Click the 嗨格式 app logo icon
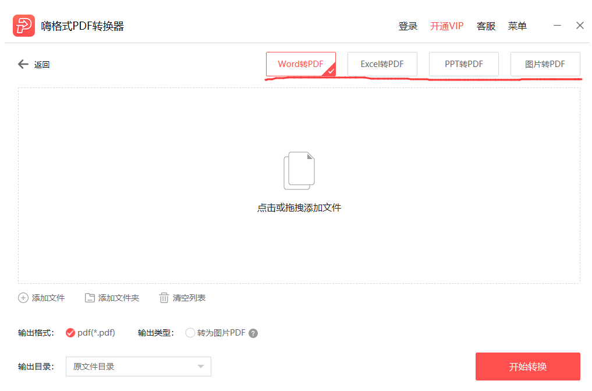 [x=23, y=25]
